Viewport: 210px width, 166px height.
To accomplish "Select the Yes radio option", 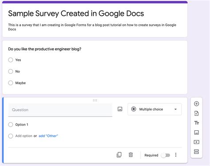I will pos(11,60).
